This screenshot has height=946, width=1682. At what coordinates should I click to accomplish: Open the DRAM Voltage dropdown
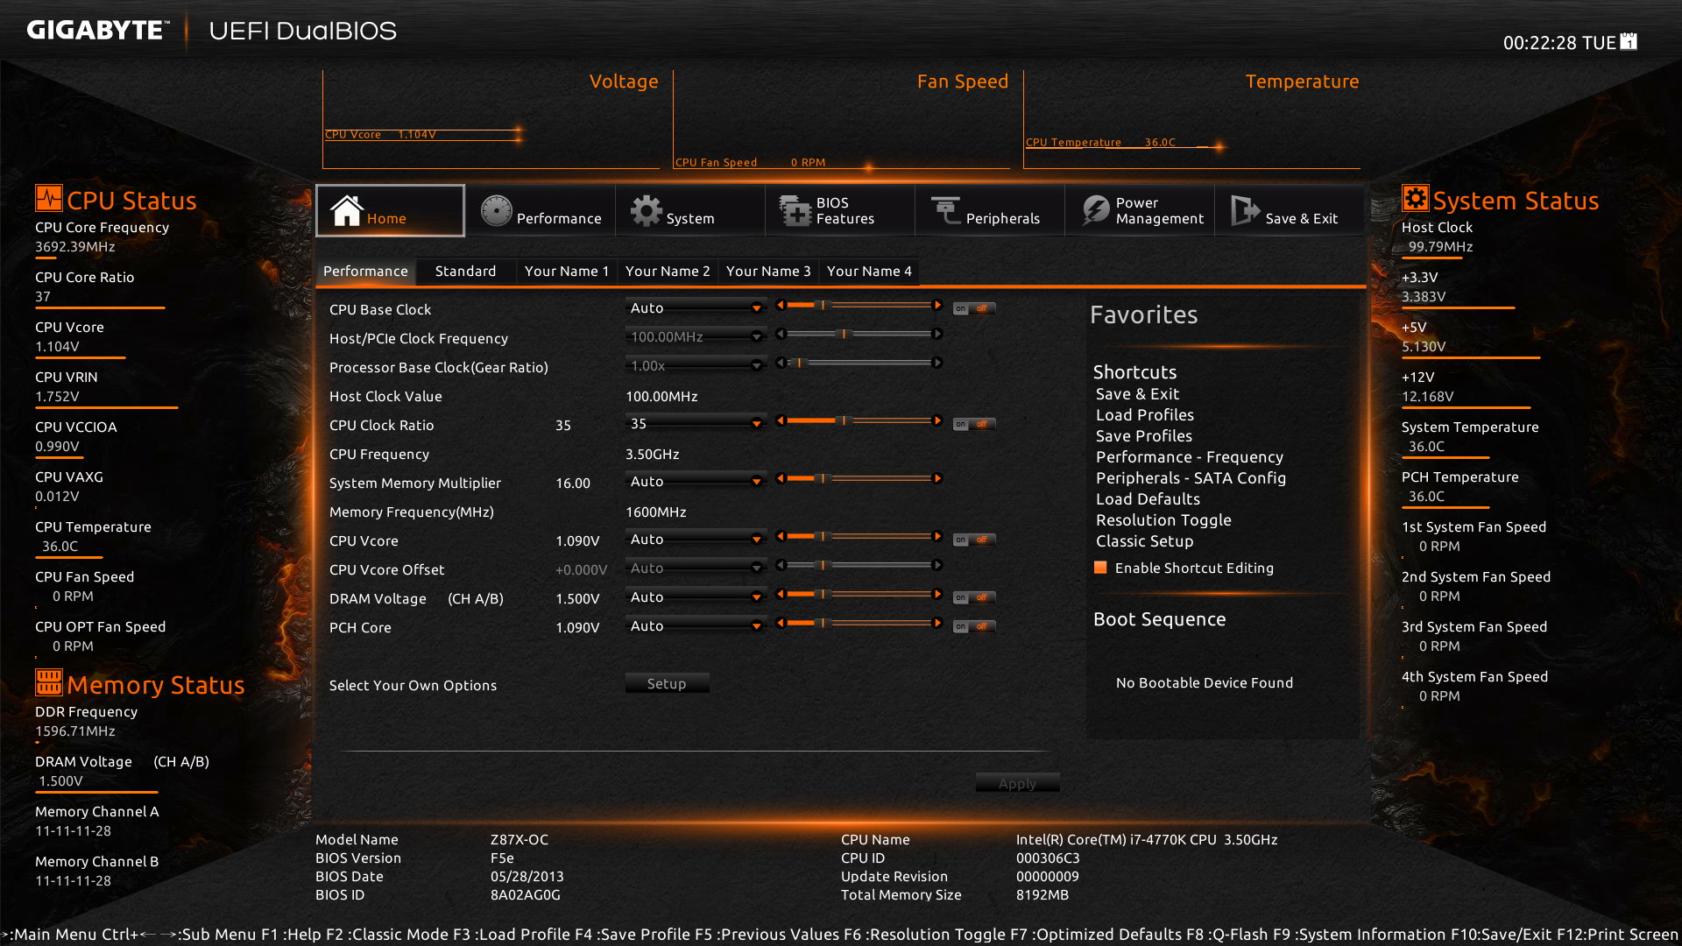tap(696, 597)
